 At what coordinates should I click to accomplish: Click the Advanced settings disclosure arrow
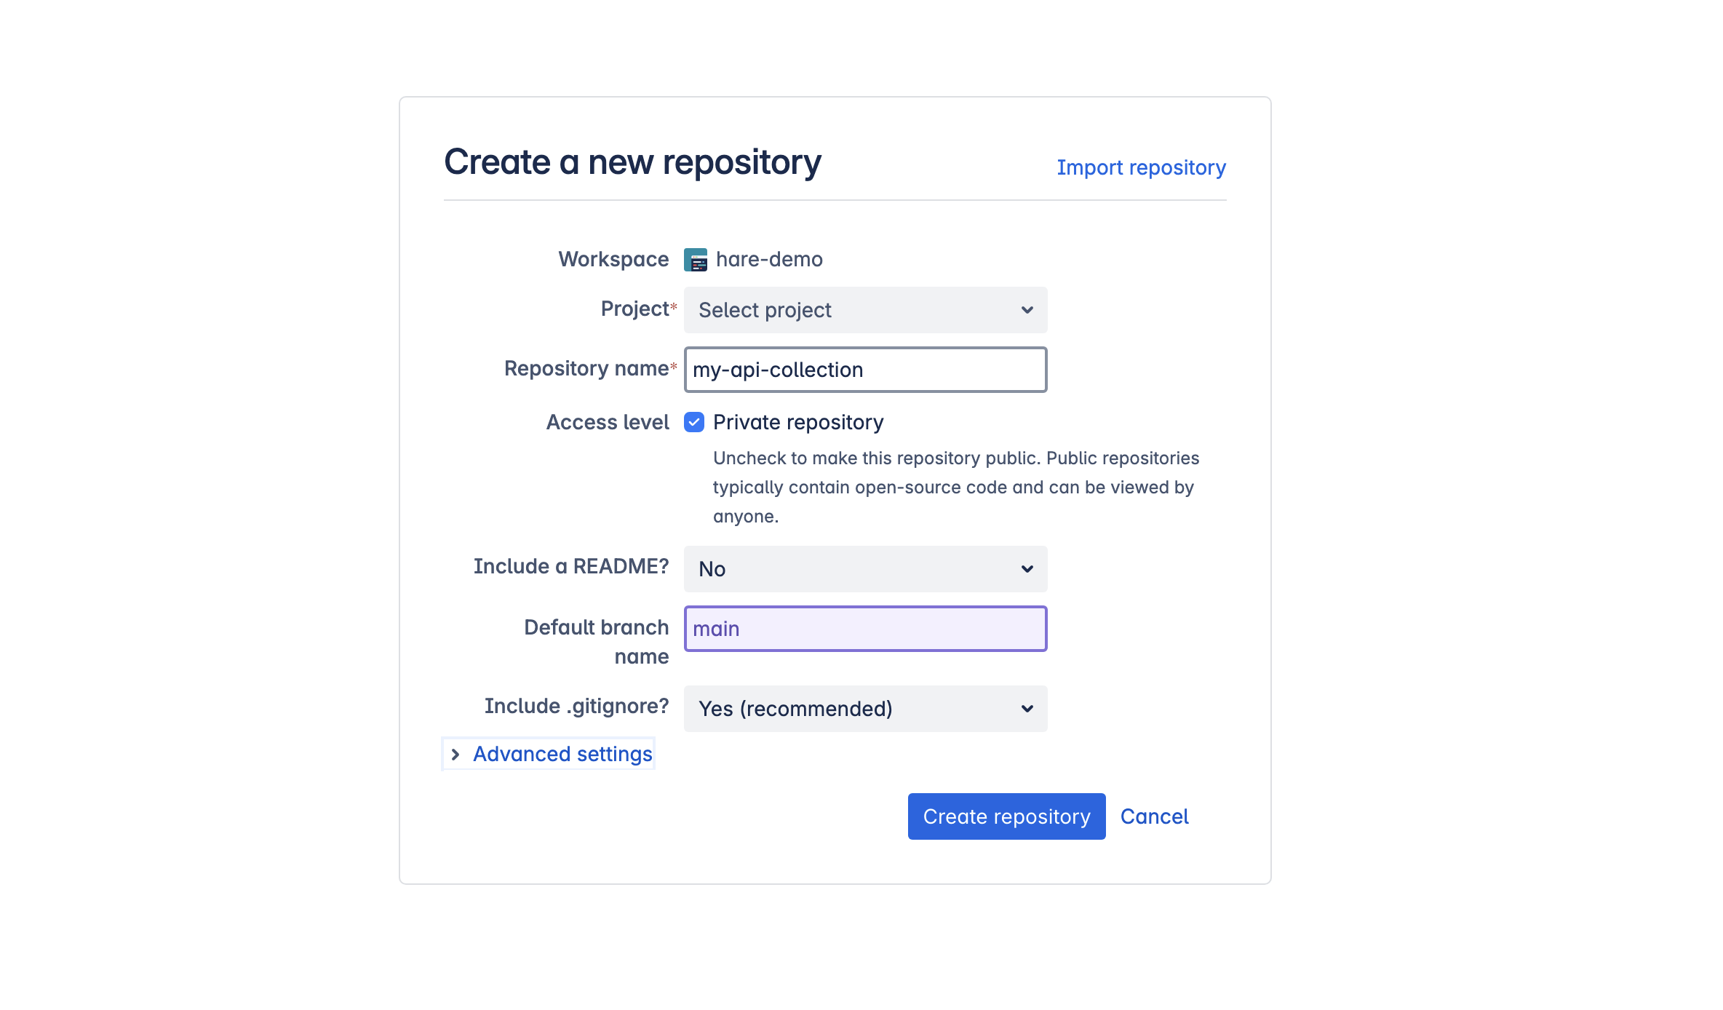tap(455, 754)
